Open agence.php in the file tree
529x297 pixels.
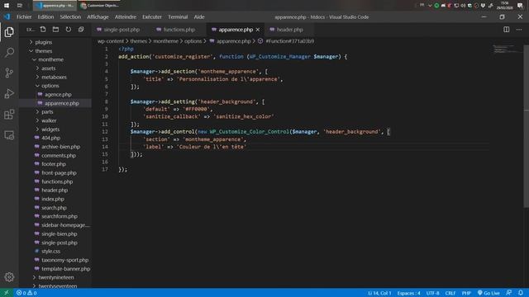tap(58, 95)
